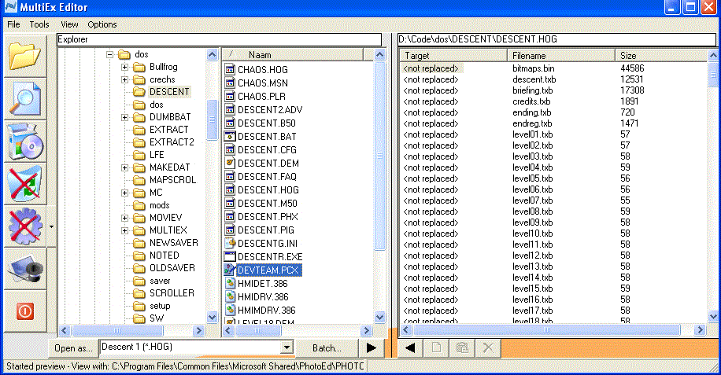Expand the MULTIEX folder node
The image size is (721, 375).
tap(124, 230)
